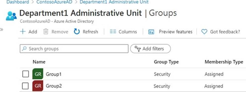Open the Add filters button
The height and width of the screenshot is (92, 246).
tap(150, 49)
